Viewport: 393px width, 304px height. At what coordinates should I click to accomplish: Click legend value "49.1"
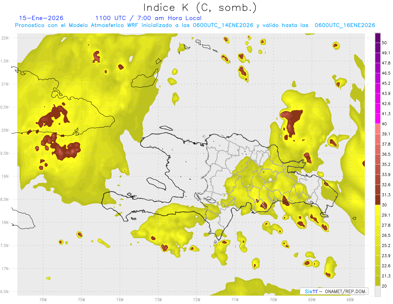(386, 53)
